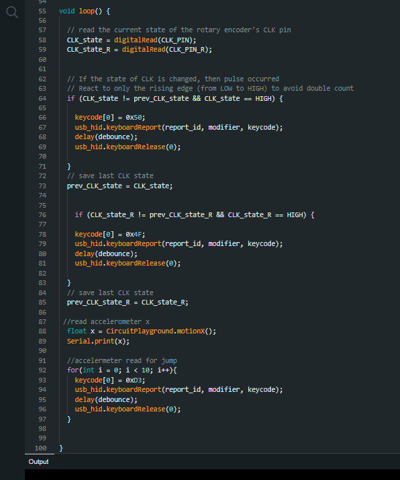Click 'keycode[0] = 0x4F;' assignment
The width and height of the screenshot is (400, 480).
110,235
